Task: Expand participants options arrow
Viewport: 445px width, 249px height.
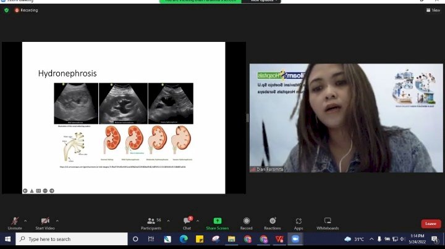Action: point(168,221)
